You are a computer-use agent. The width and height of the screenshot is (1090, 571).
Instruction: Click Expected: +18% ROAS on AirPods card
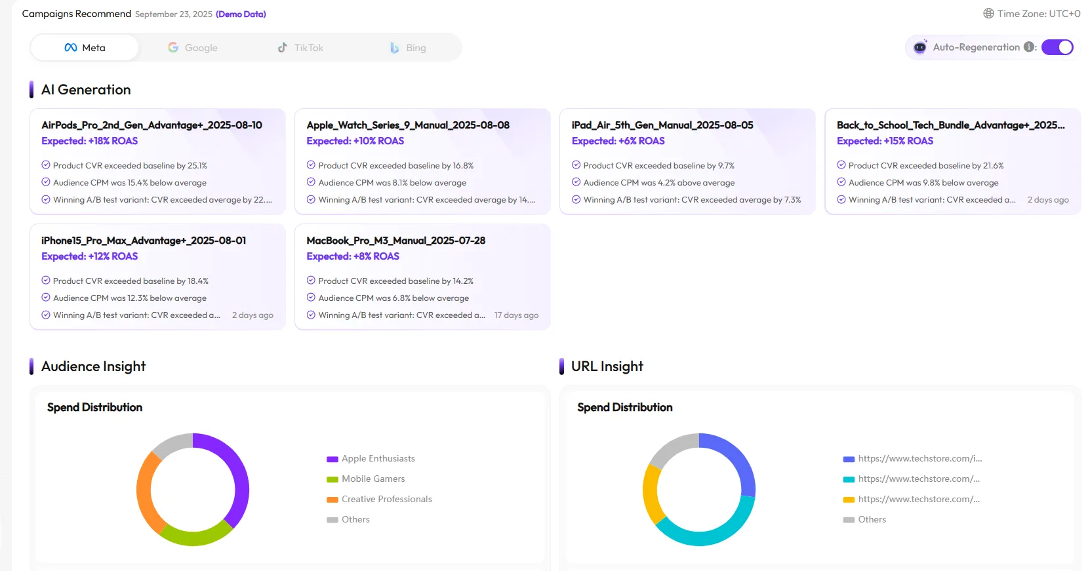pos(90,141)
